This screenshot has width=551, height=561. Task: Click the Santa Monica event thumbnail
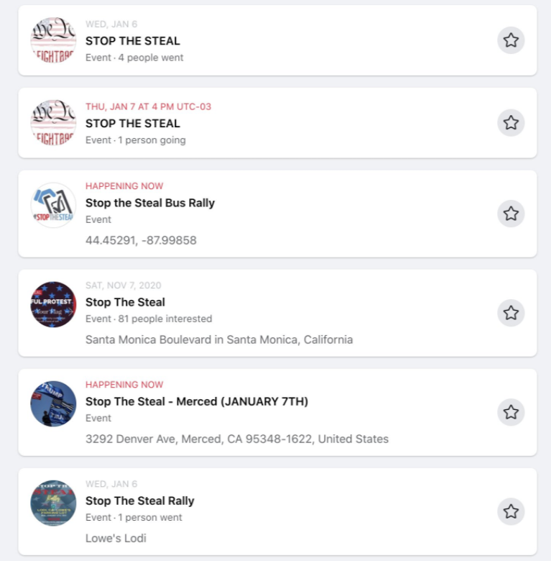[x=53, y=305]
